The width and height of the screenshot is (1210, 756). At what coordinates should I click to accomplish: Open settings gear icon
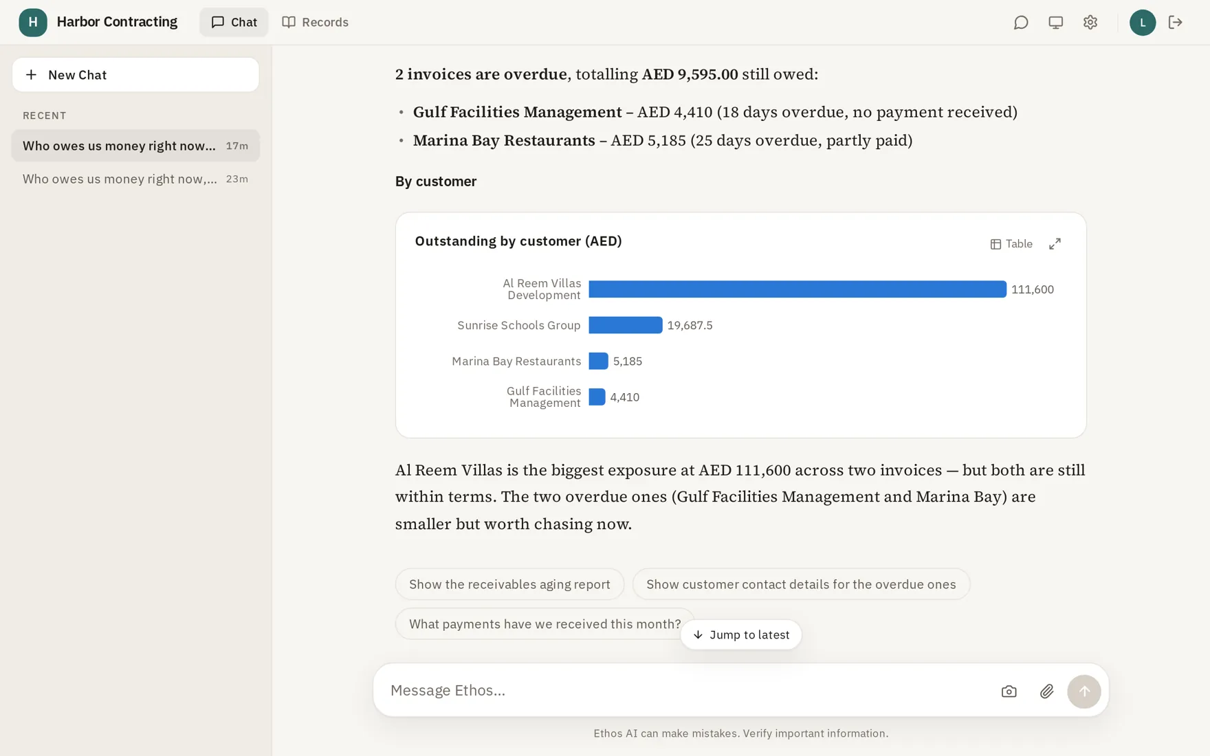[1090, 23]
